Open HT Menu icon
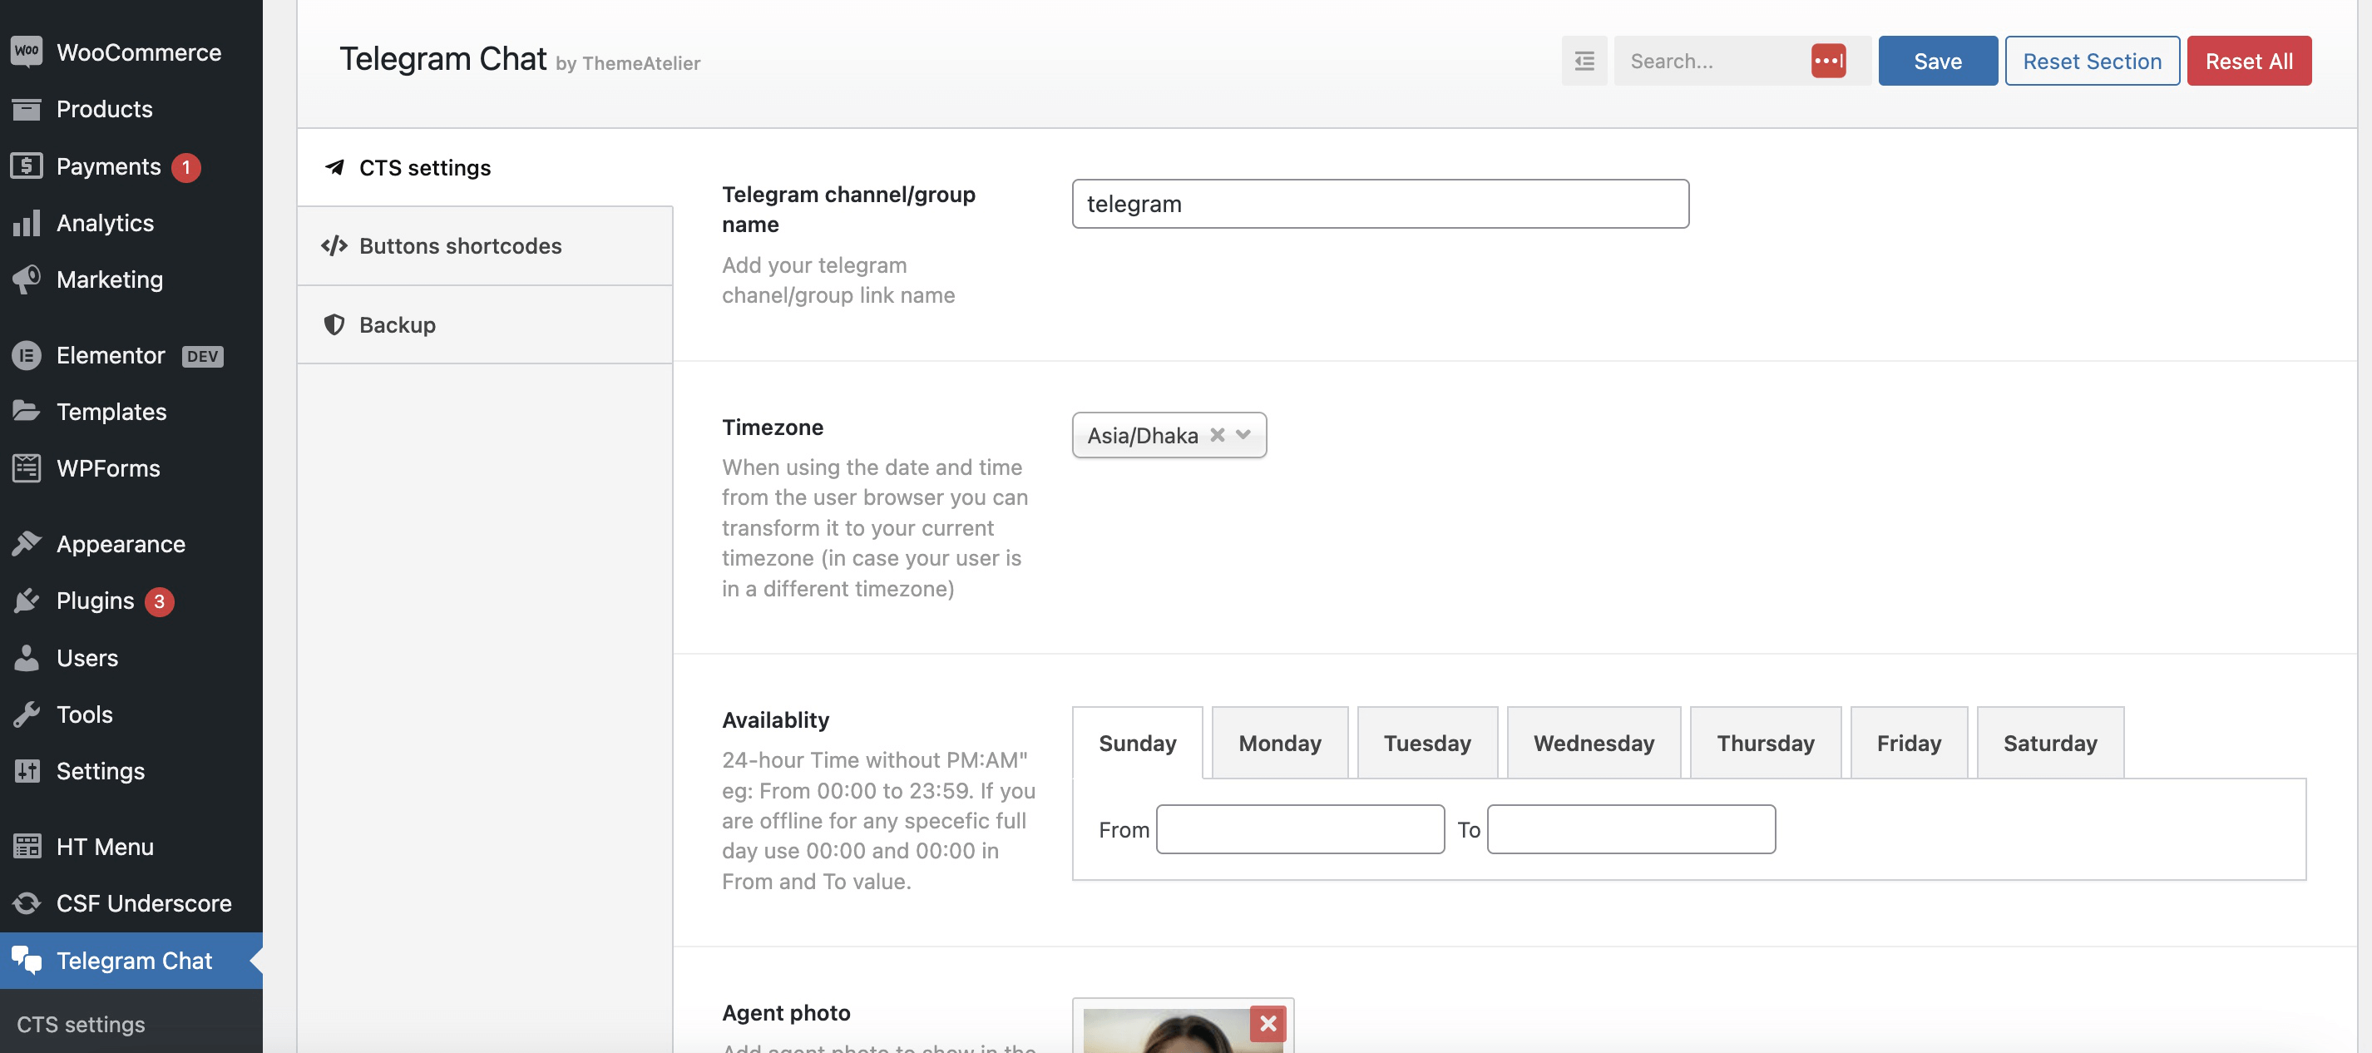The height and width of the screenshot is (1053, 2372). point(27,846)
